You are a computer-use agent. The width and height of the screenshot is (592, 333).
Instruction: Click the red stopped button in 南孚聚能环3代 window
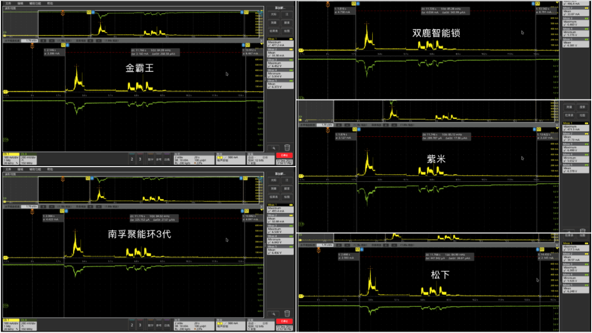(x=284, y=321)
